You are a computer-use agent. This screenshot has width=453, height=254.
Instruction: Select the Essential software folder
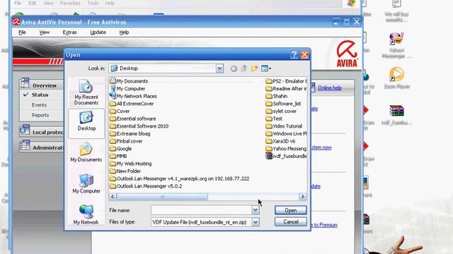[x=133, y=119]
